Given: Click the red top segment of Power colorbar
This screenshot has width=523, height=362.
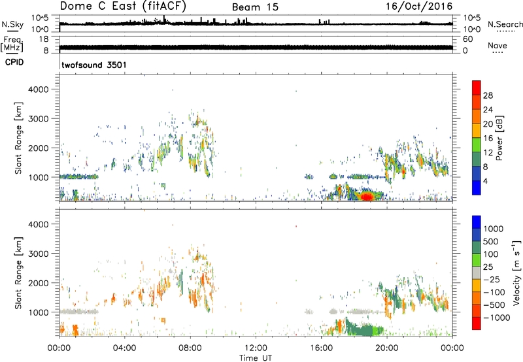Looking at the screenshot, I should pos(477,88).
